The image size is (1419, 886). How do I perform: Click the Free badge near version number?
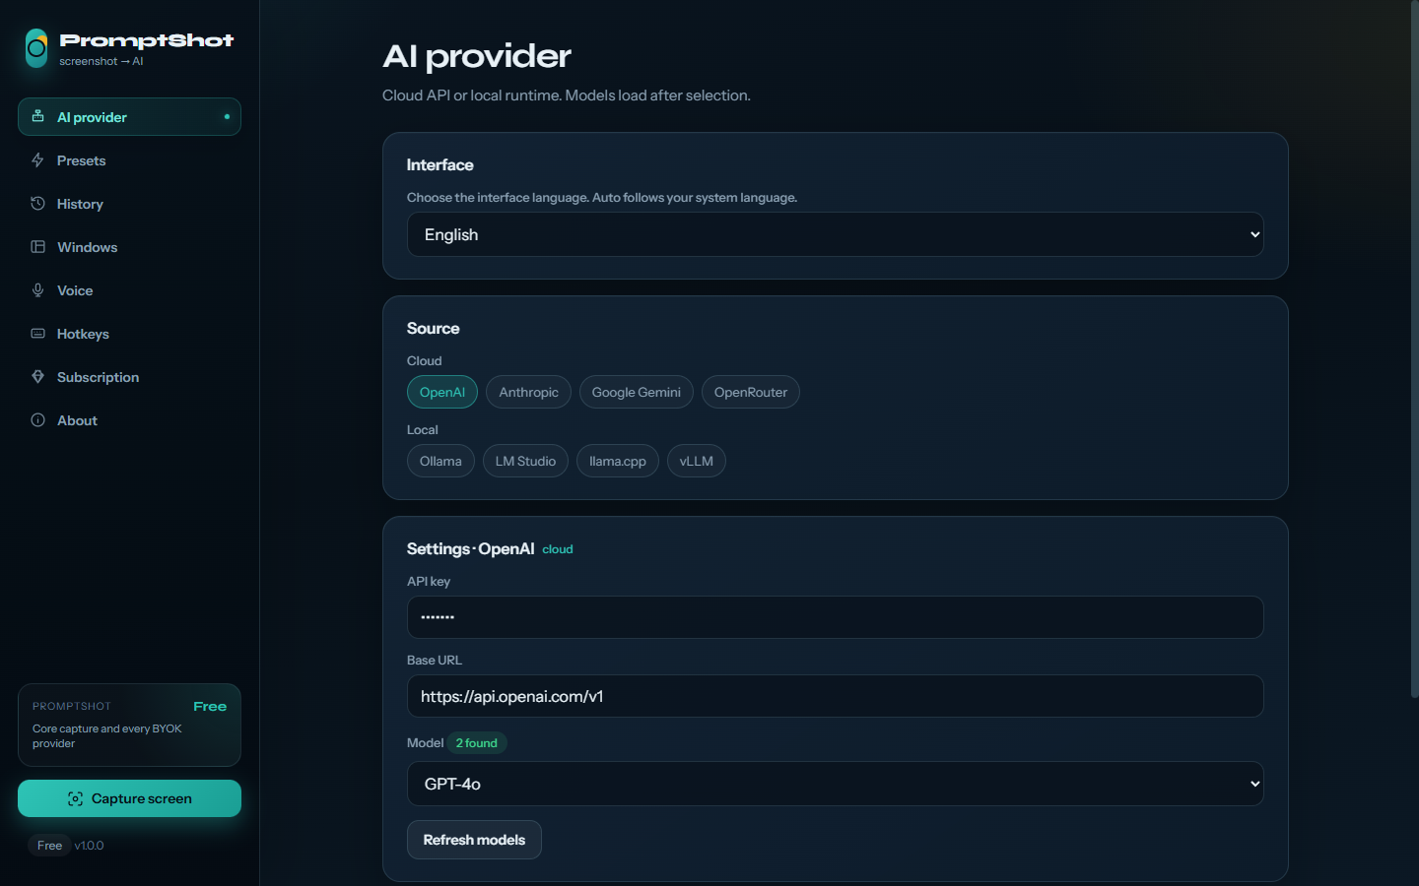point(49,846)
